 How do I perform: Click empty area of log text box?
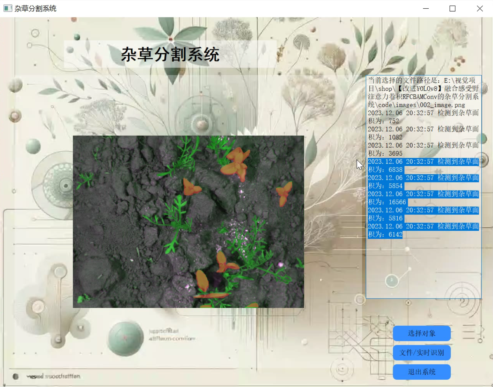click(x=424, y=268)
